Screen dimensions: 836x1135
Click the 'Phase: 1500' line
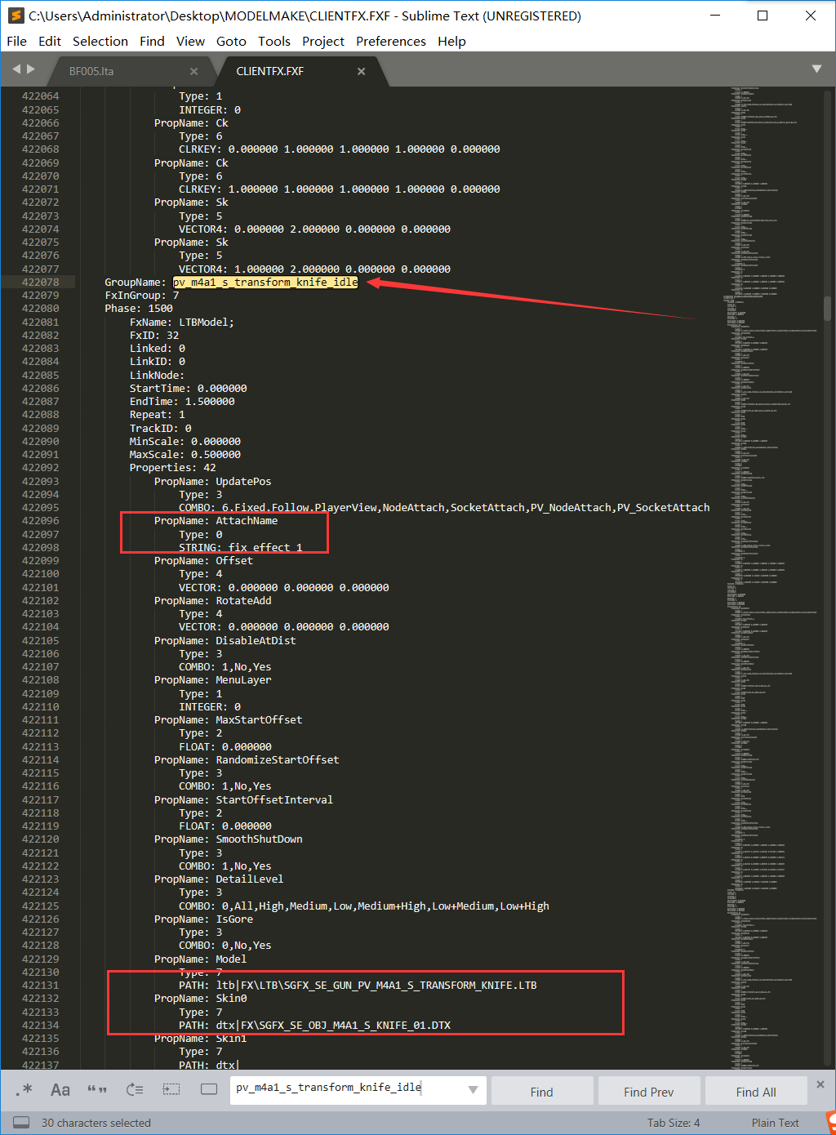tap(139, 309)
